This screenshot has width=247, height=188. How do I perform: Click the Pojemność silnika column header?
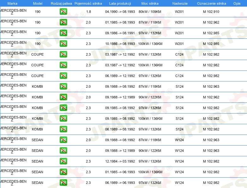88,3
